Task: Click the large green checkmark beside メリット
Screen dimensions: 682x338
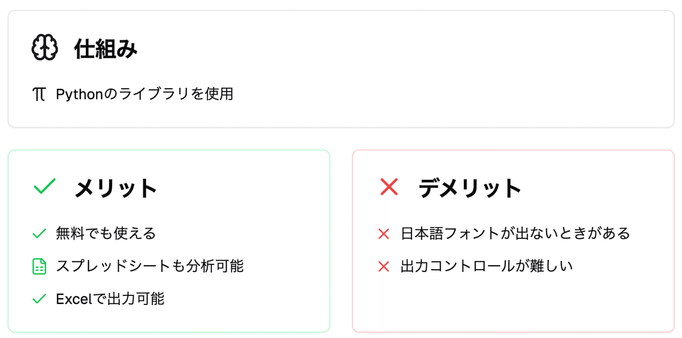Action: click(x=44, y=187)
